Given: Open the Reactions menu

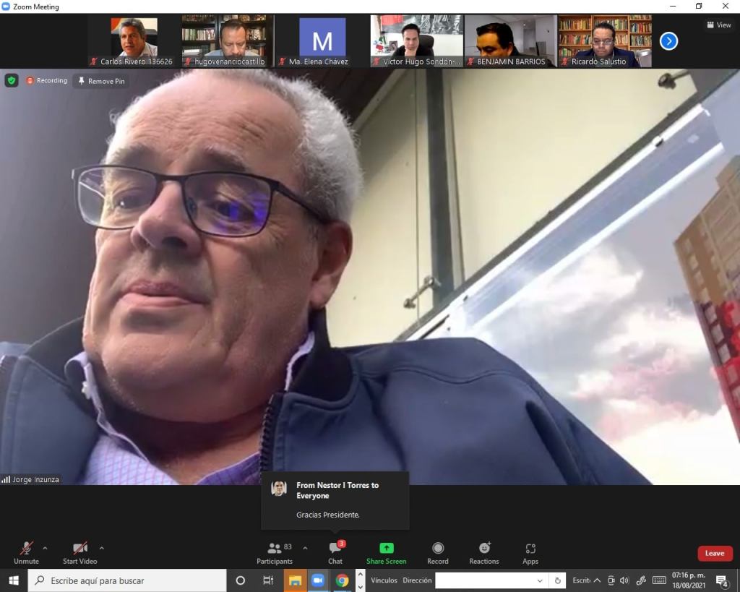Looking at the screenshot, I should pos(483,549).
